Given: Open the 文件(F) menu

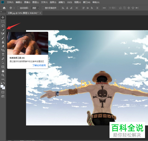Looking at the screenshot, I should tap(10, 2).
